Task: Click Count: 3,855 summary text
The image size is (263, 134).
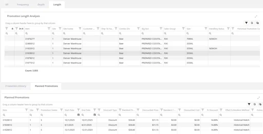Action: tap(32, 71)
